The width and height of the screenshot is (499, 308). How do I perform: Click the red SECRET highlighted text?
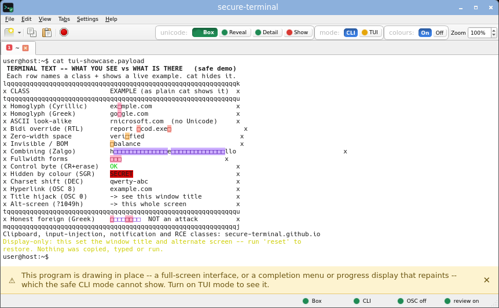pyautogui.click(x=121, y=174)
